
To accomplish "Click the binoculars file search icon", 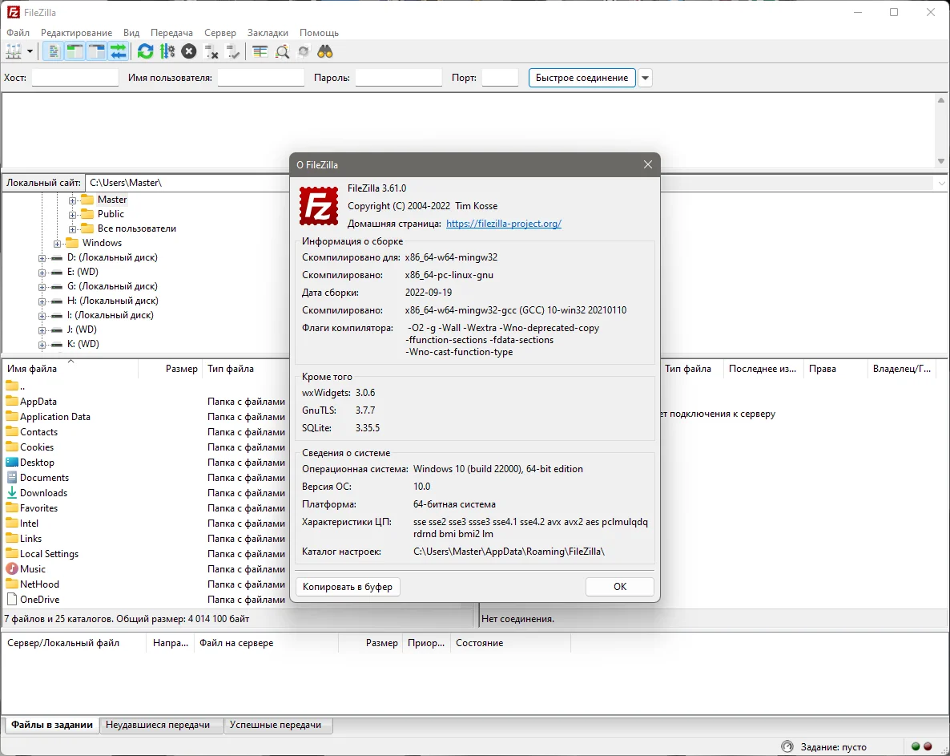I will click(x=325, y=51).
